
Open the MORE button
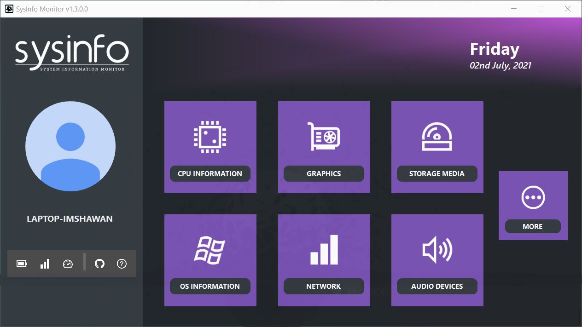click(533, 226)
